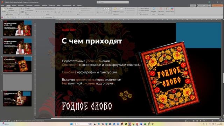Open the Надстройки add-ins button
224x126 pixels.
161,10
